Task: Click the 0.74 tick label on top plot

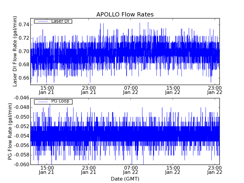Action: click(x=24, y=25)
